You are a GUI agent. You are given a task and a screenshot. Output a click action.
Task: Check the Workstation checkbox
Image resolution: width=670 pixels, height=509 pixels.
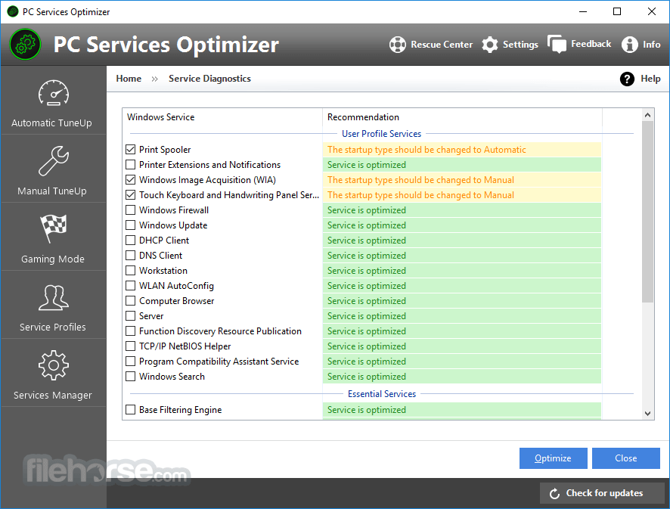(130, 270)
